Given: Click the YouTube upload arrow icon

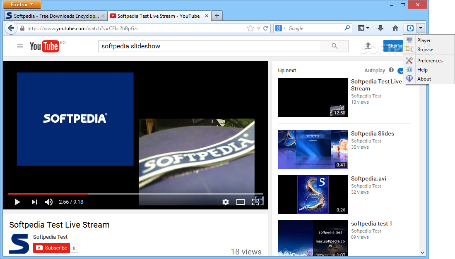Looking at the screenshot, I should 368,45.
